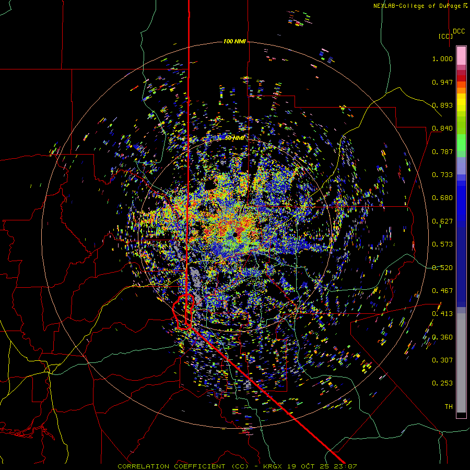Click the 50 NMI range ring label
The image size is (470, 470).
pos(234,138)
